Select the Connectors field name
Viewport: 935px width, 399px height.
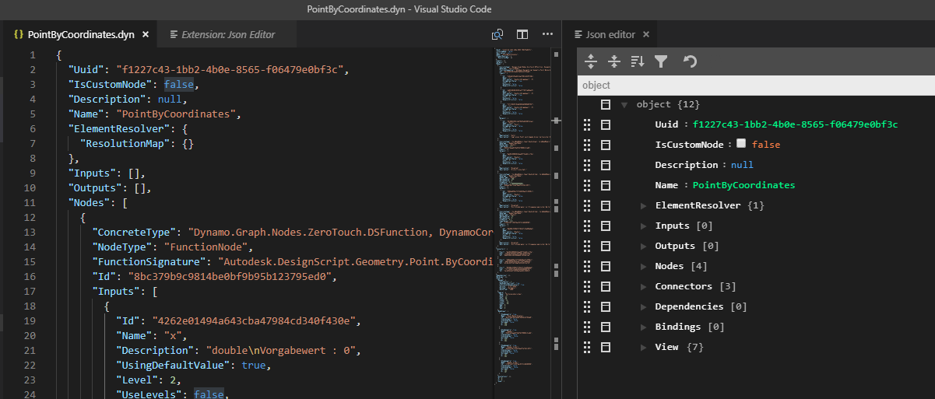(x=684, y=286)
